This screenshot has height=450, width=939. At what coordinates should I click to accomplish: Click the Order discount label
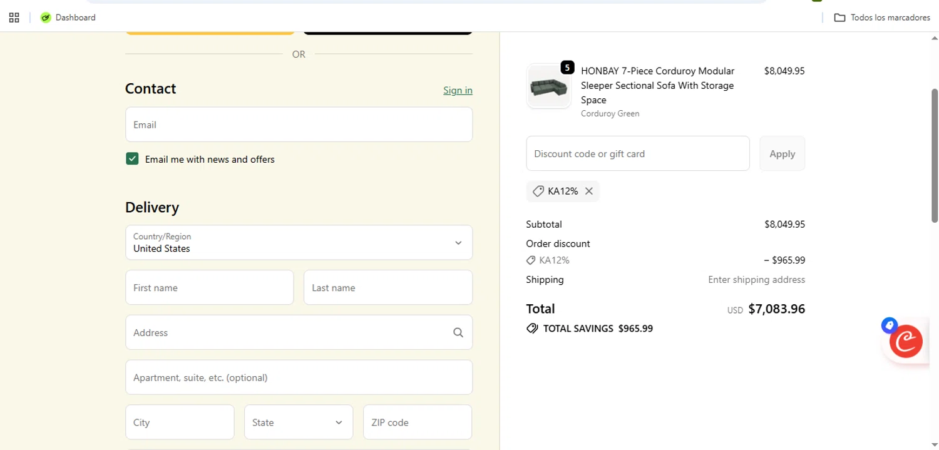pyautogui.click(x=558, y=243)
